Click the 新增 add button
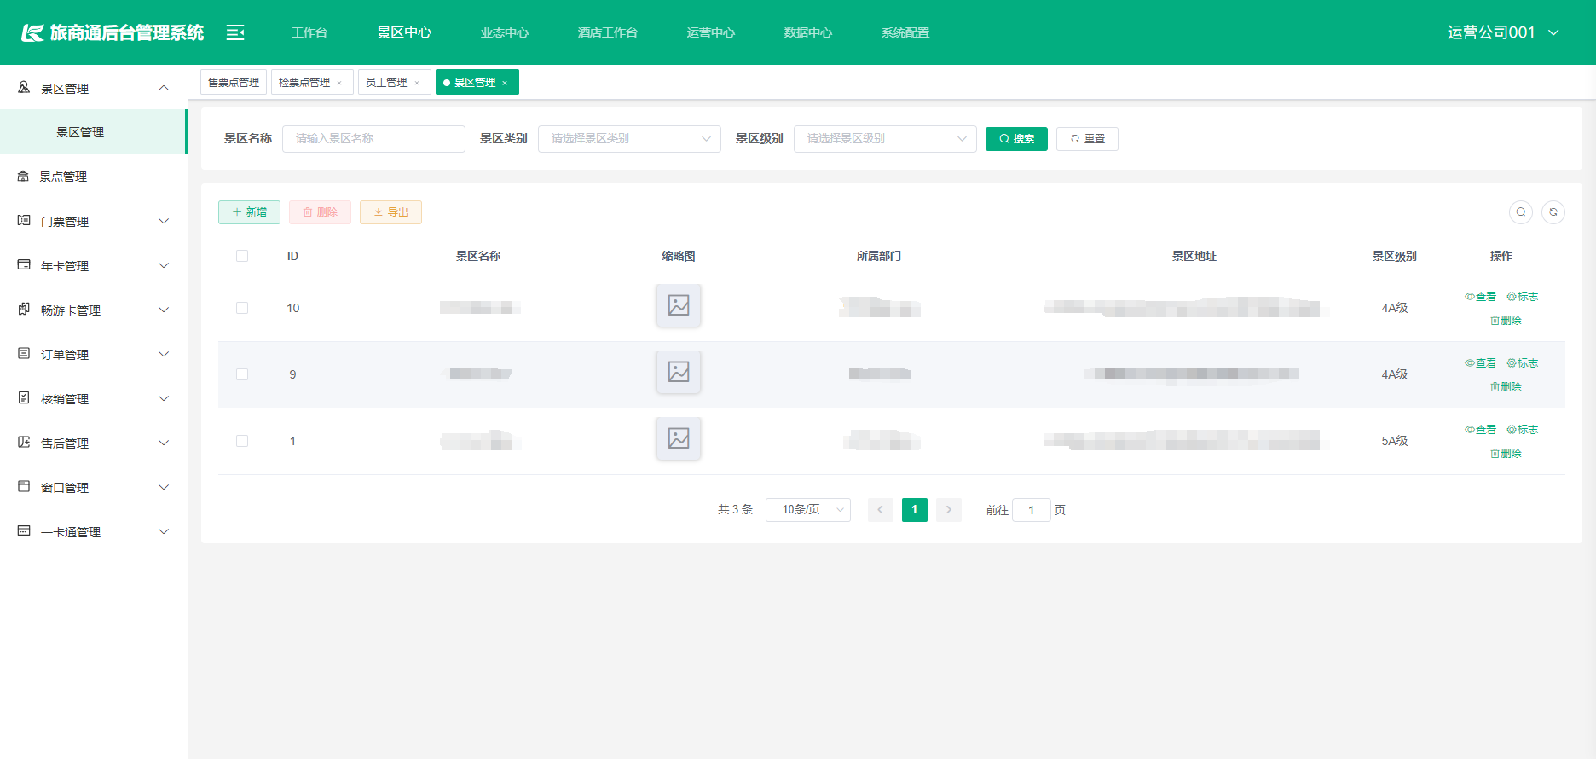This screenshot has height=759, width=1596. [249, 212]
